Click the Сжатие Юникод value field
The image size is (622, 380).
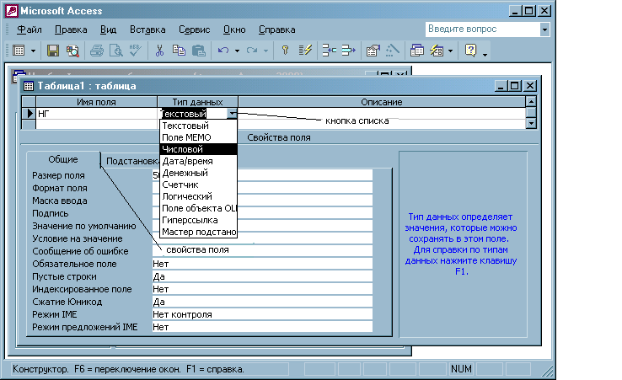point(262,302)
